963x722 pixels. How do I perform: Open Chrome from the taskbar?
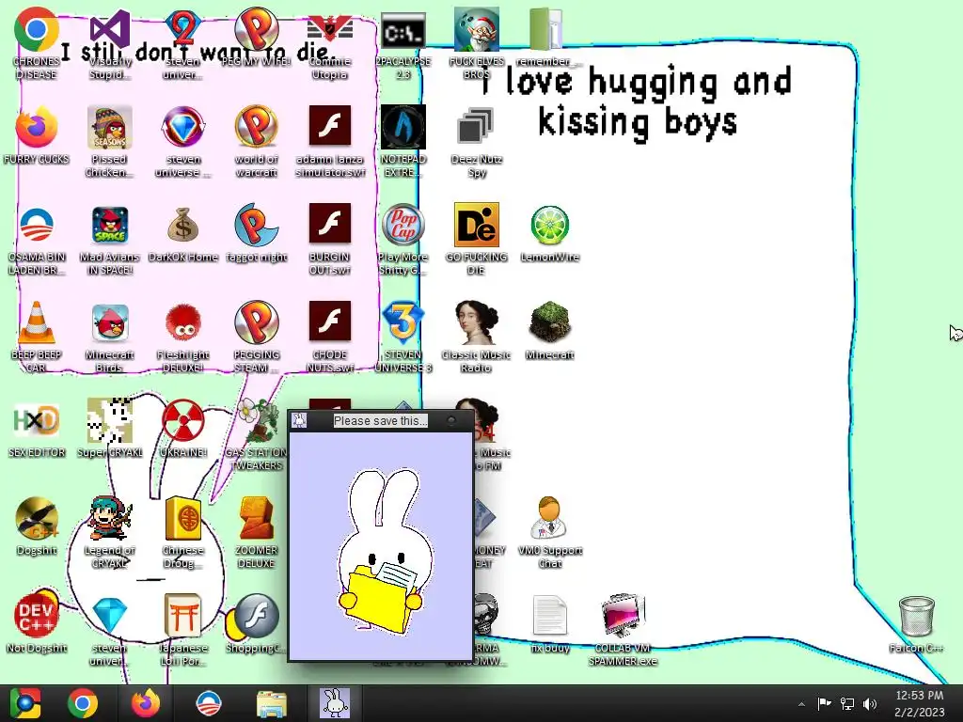tap(83, 703)
